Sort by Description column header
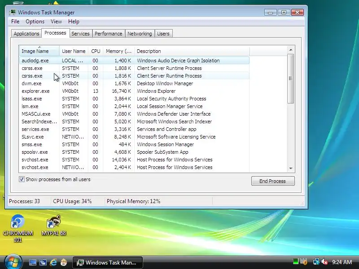Viewport: 359px width, 269px height. pos(192,51)
